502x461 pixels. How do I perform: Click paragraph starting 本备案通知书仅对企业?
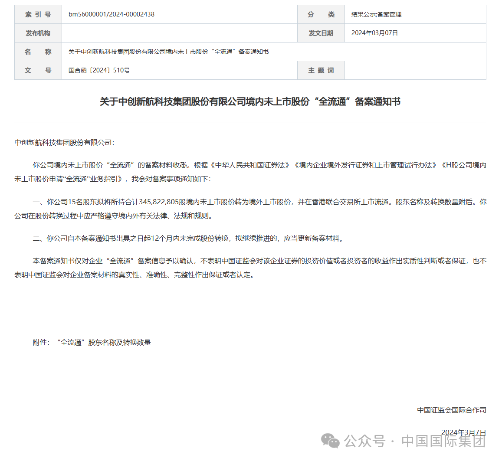tap(250, 268)
